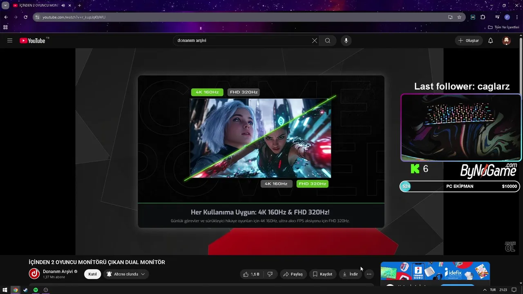Click the video title text
This screenshot has width=523, height=294.
97,262
